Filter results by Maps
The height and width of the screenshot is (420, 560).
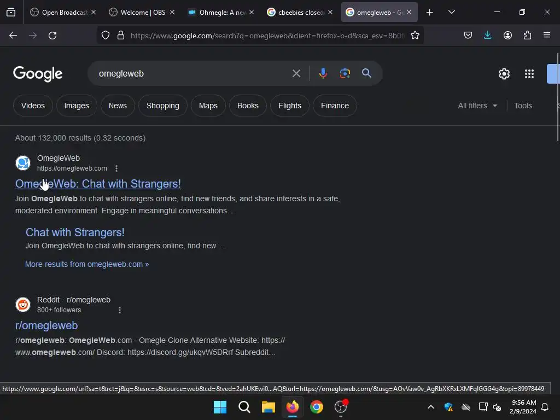point(208,106)
